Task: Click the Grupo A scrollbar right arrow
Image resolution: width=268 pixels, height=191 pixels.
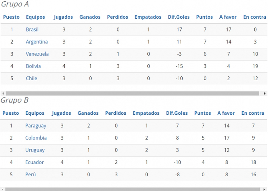Action: pos(265,93)
